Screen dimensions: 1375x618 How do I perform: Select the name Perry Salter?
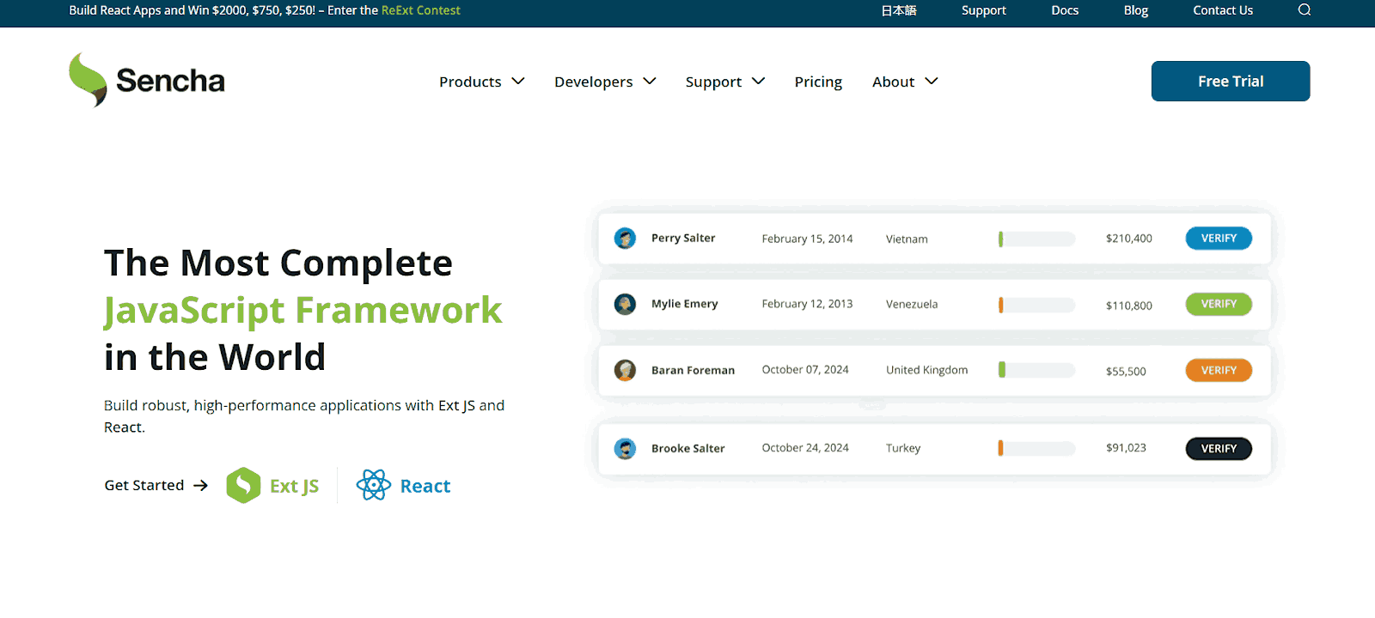tap(683, 238)
